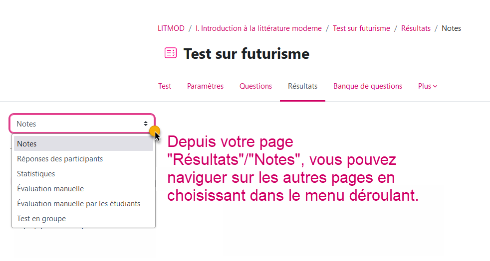Click Test sur futurisme breadcrumb link
Viewport: 490px width, 261px height.
[x=361, y=28]
